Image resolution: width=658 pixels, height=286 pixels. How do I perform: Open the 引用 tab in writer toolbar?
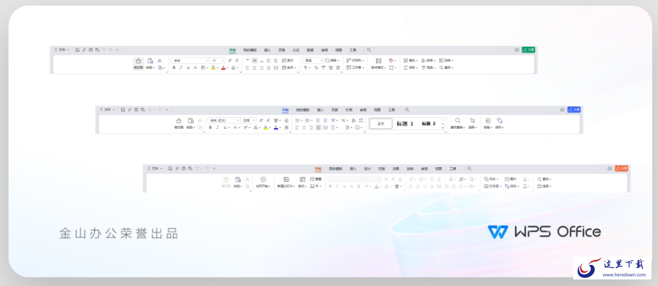[349, 110]
